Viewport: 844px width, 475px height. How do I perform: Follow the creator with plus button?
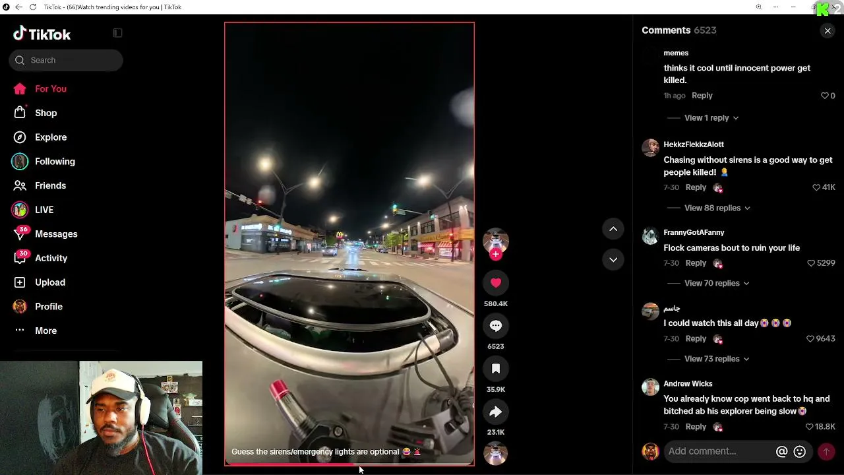tap(496, 255)
